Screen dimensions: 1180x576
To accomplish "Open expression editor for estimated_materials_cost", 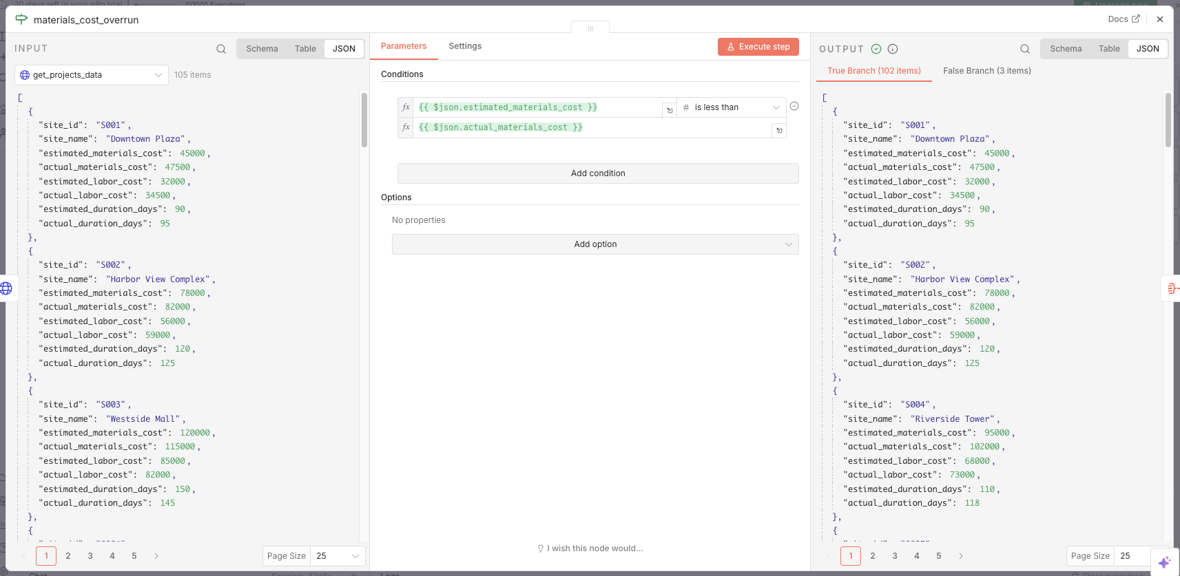I will [670, 110].
